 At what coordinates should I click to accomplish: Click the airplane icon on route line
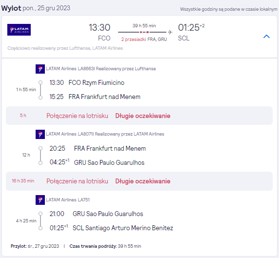pyautogui.click(x=170, y=32)
